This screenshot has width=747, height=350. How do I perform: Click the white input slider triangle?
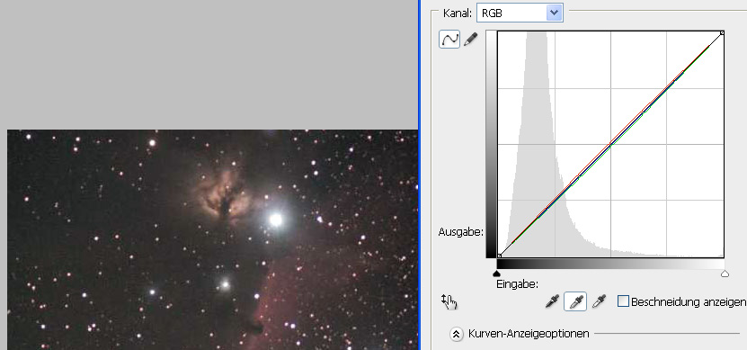[x=725, y=274]
